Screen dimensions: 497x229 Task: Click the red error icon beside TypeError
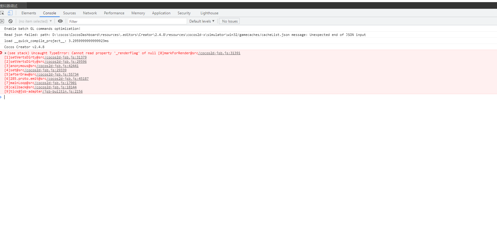point(1,53)
